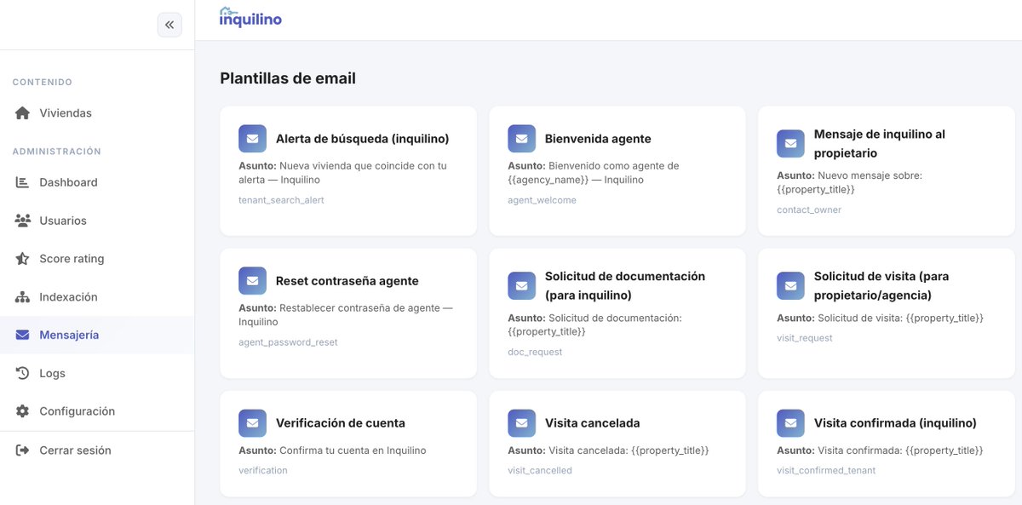Click the envelope icon on Bienvenida agente
The image size is (1022, 505).
point(521,137)
